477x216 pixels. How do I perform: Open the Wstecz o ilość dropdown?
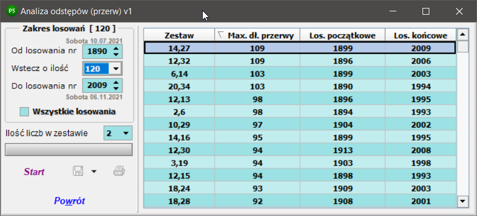click(x=115, y=69)
